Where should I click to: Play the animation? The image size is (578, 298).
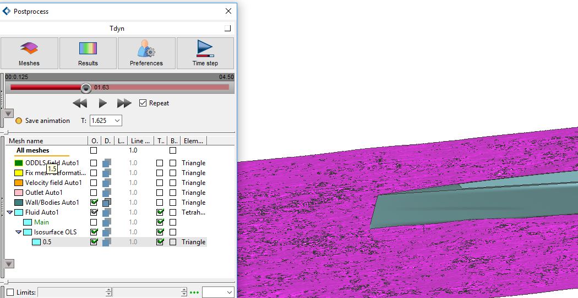pyautogui.click(x=102, y=103)
